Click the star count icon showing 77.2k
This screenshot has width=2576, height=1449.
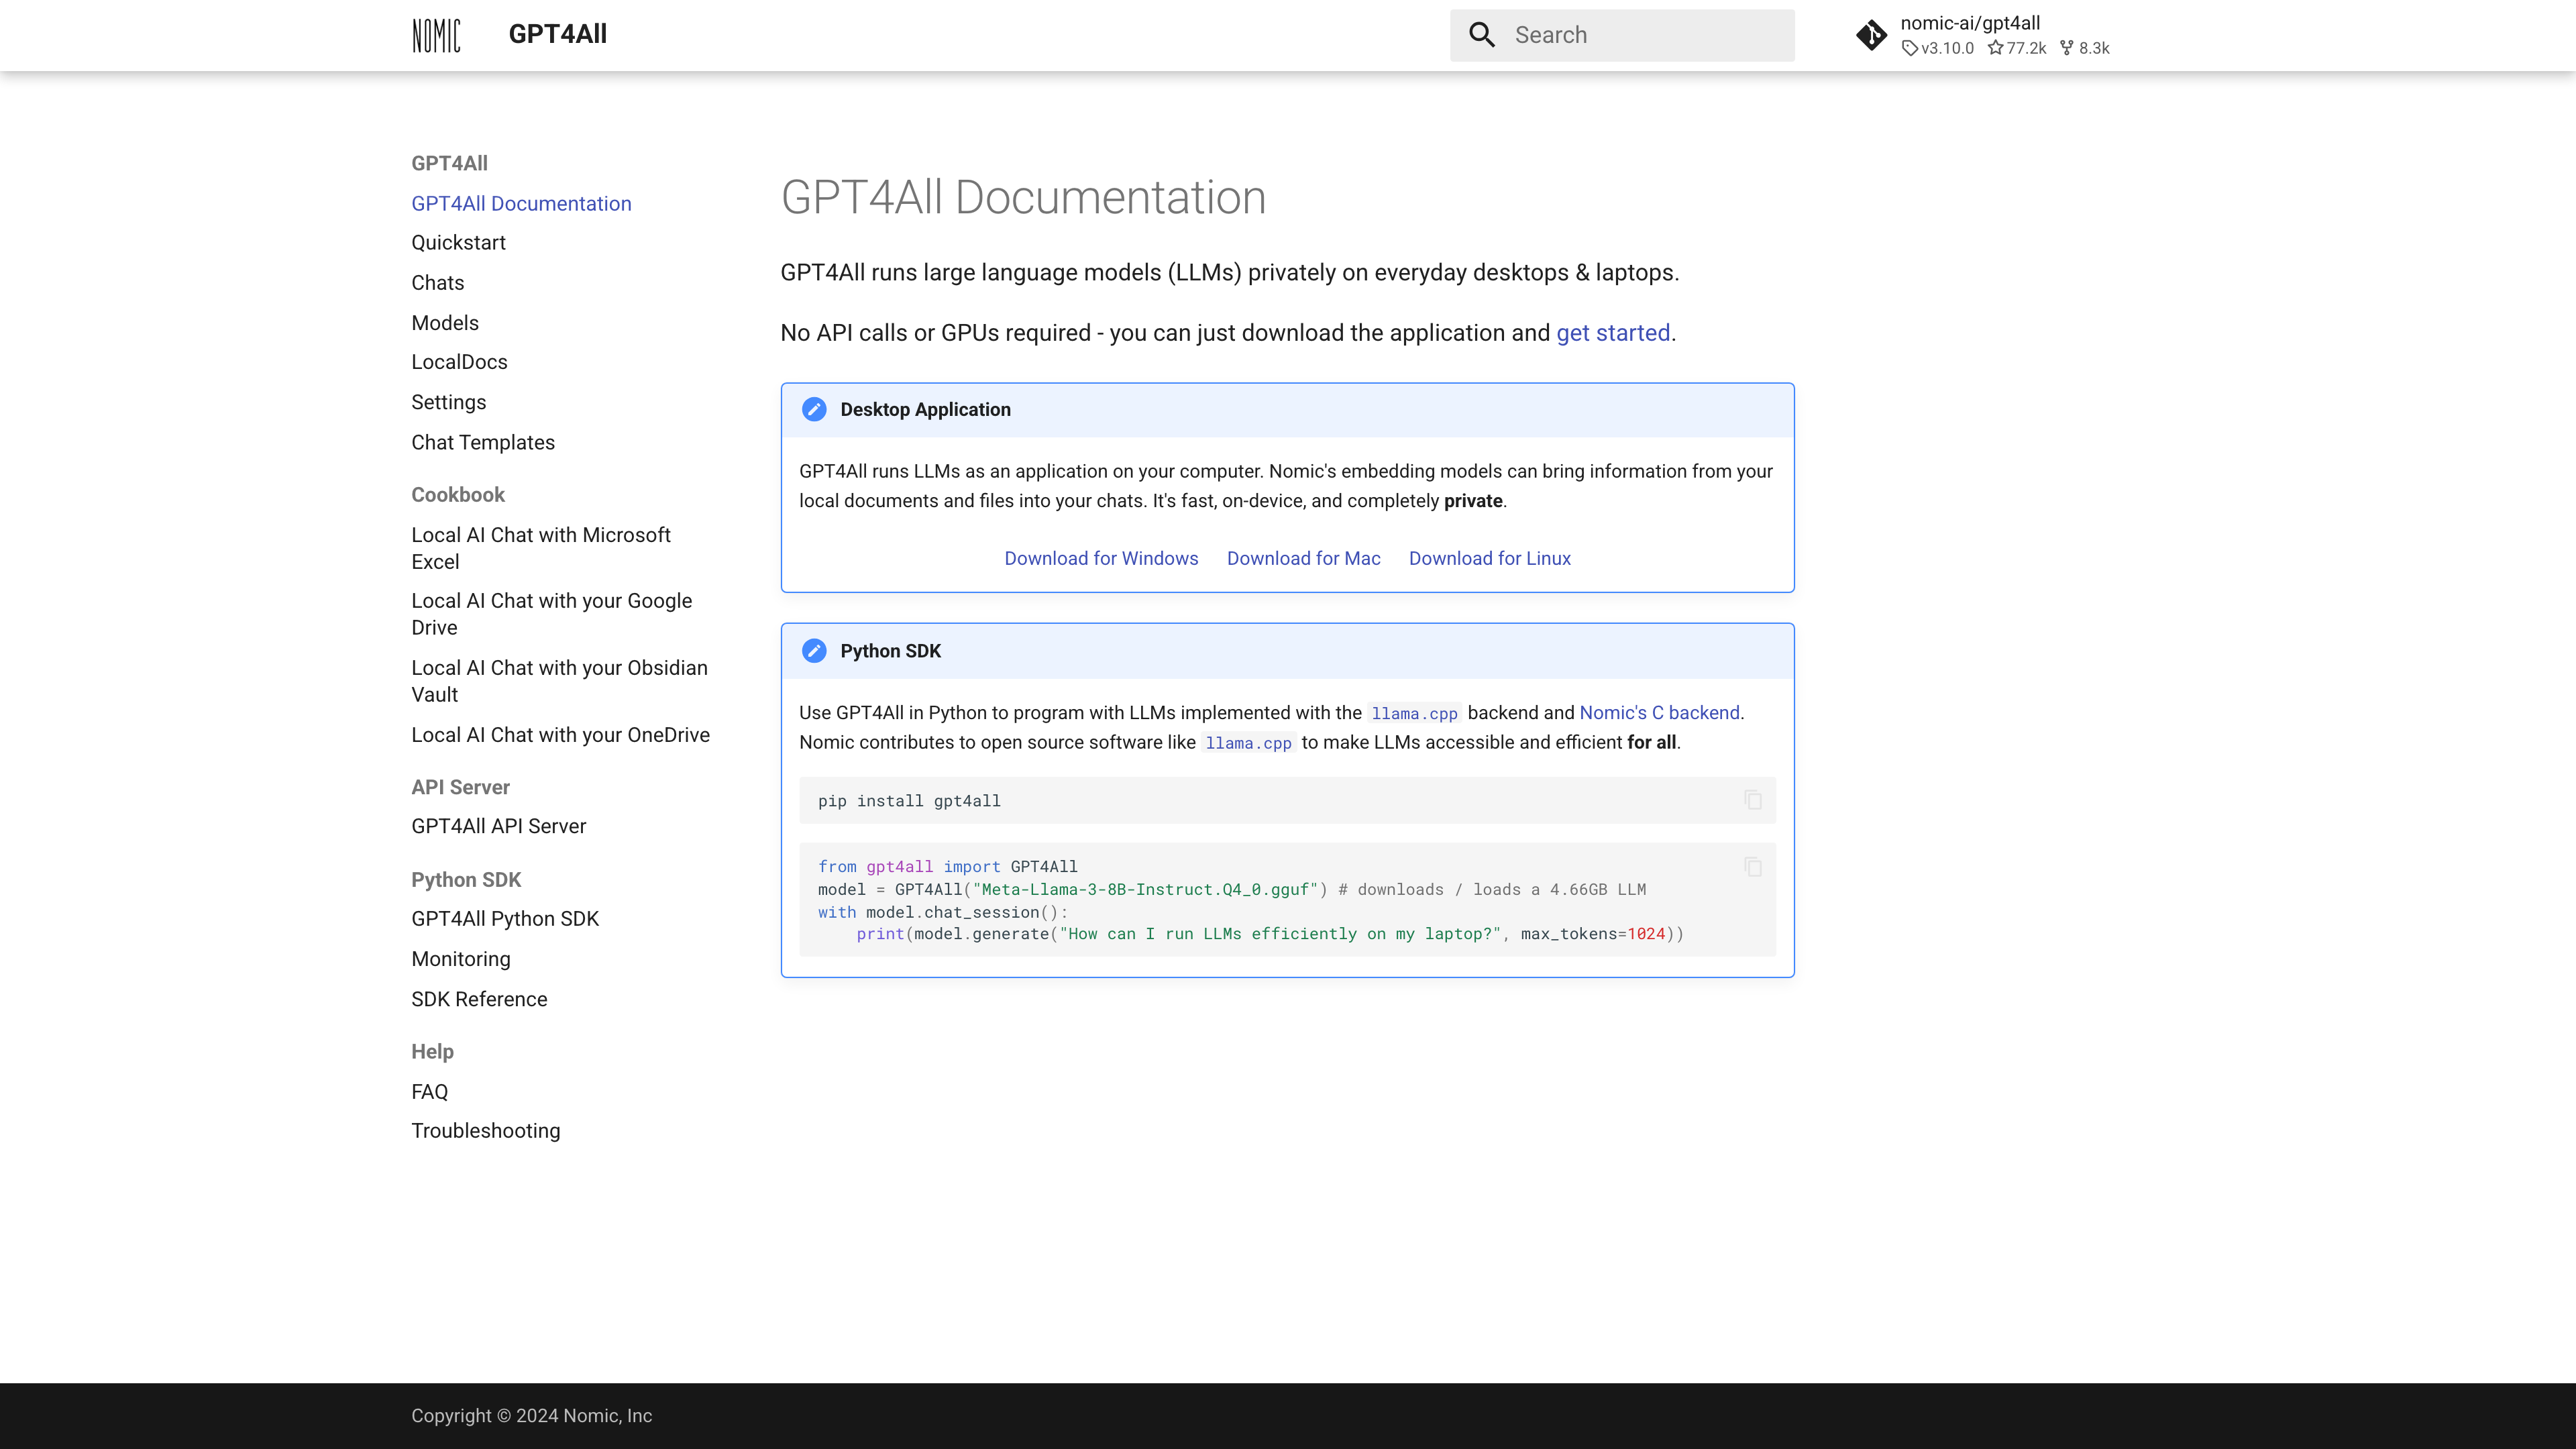click(x=1996, y=48)
